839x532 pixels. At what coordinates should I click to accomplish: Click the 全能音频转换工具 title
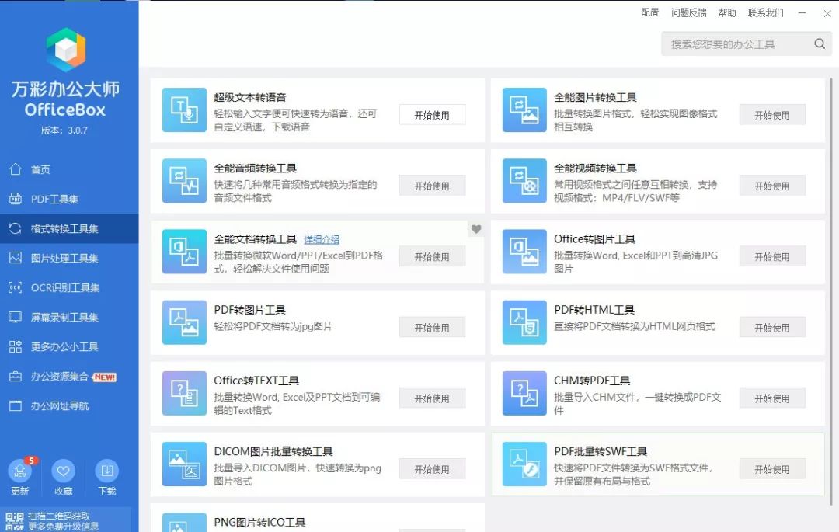point(256,169)
